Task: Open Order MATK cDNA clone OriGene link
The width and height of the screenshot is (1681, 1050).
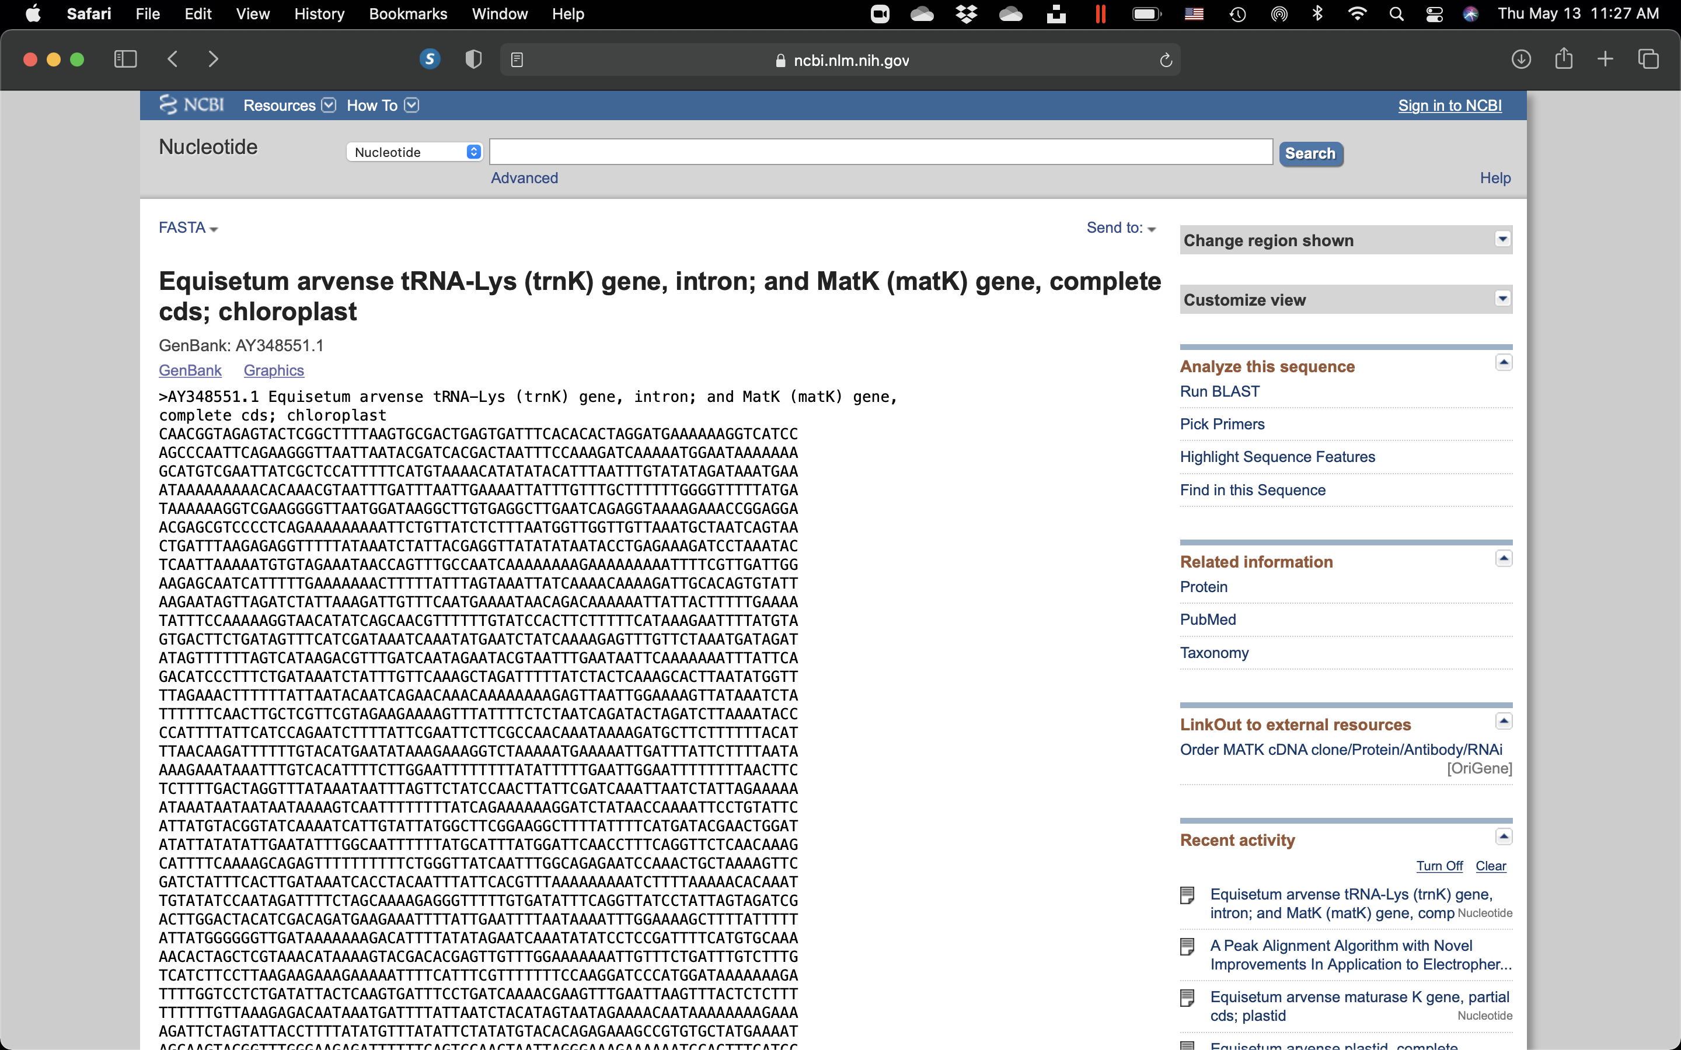Action: click(x=1341, y=750)
